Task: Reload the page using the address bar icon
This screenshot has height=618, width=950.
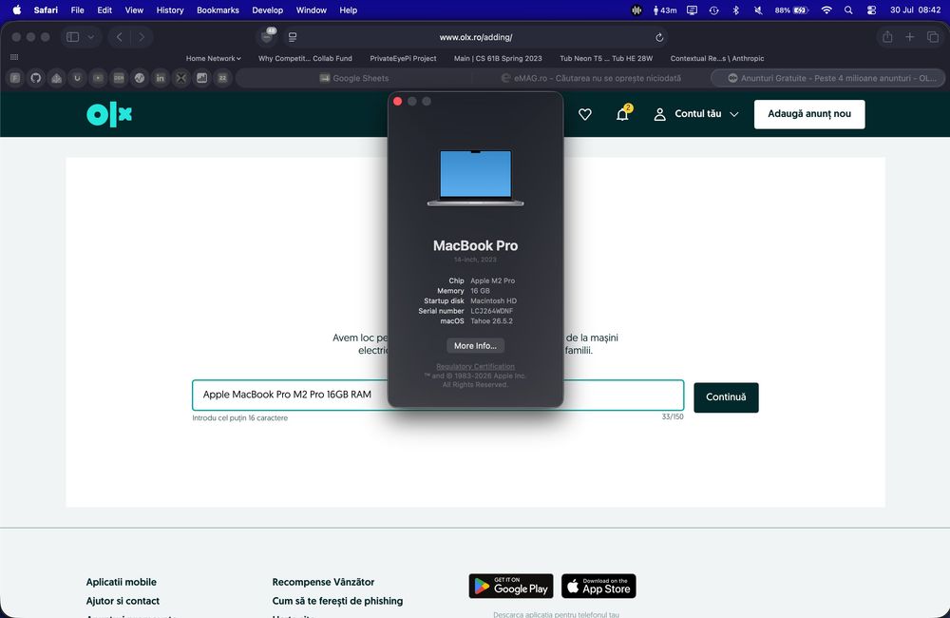Action: (659, 38)
